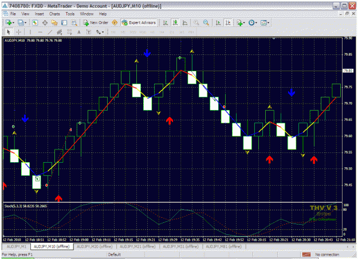Switch to bar chart display
The height and width of the screenshot is (259, 358).
coord(166,22)
